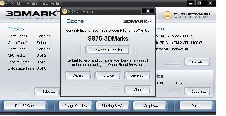The height and width of the screenshot is (116, 226).
Task: Submit your benchmark results online
Action: pyautogui.click(x=108, y=50)
